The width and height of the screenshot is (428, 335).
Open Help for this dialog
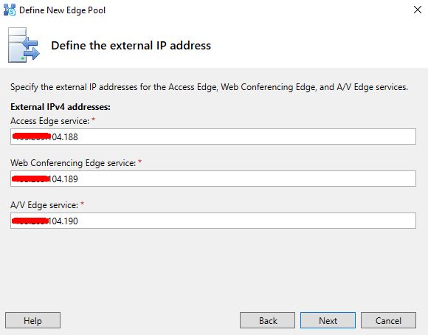32,320
